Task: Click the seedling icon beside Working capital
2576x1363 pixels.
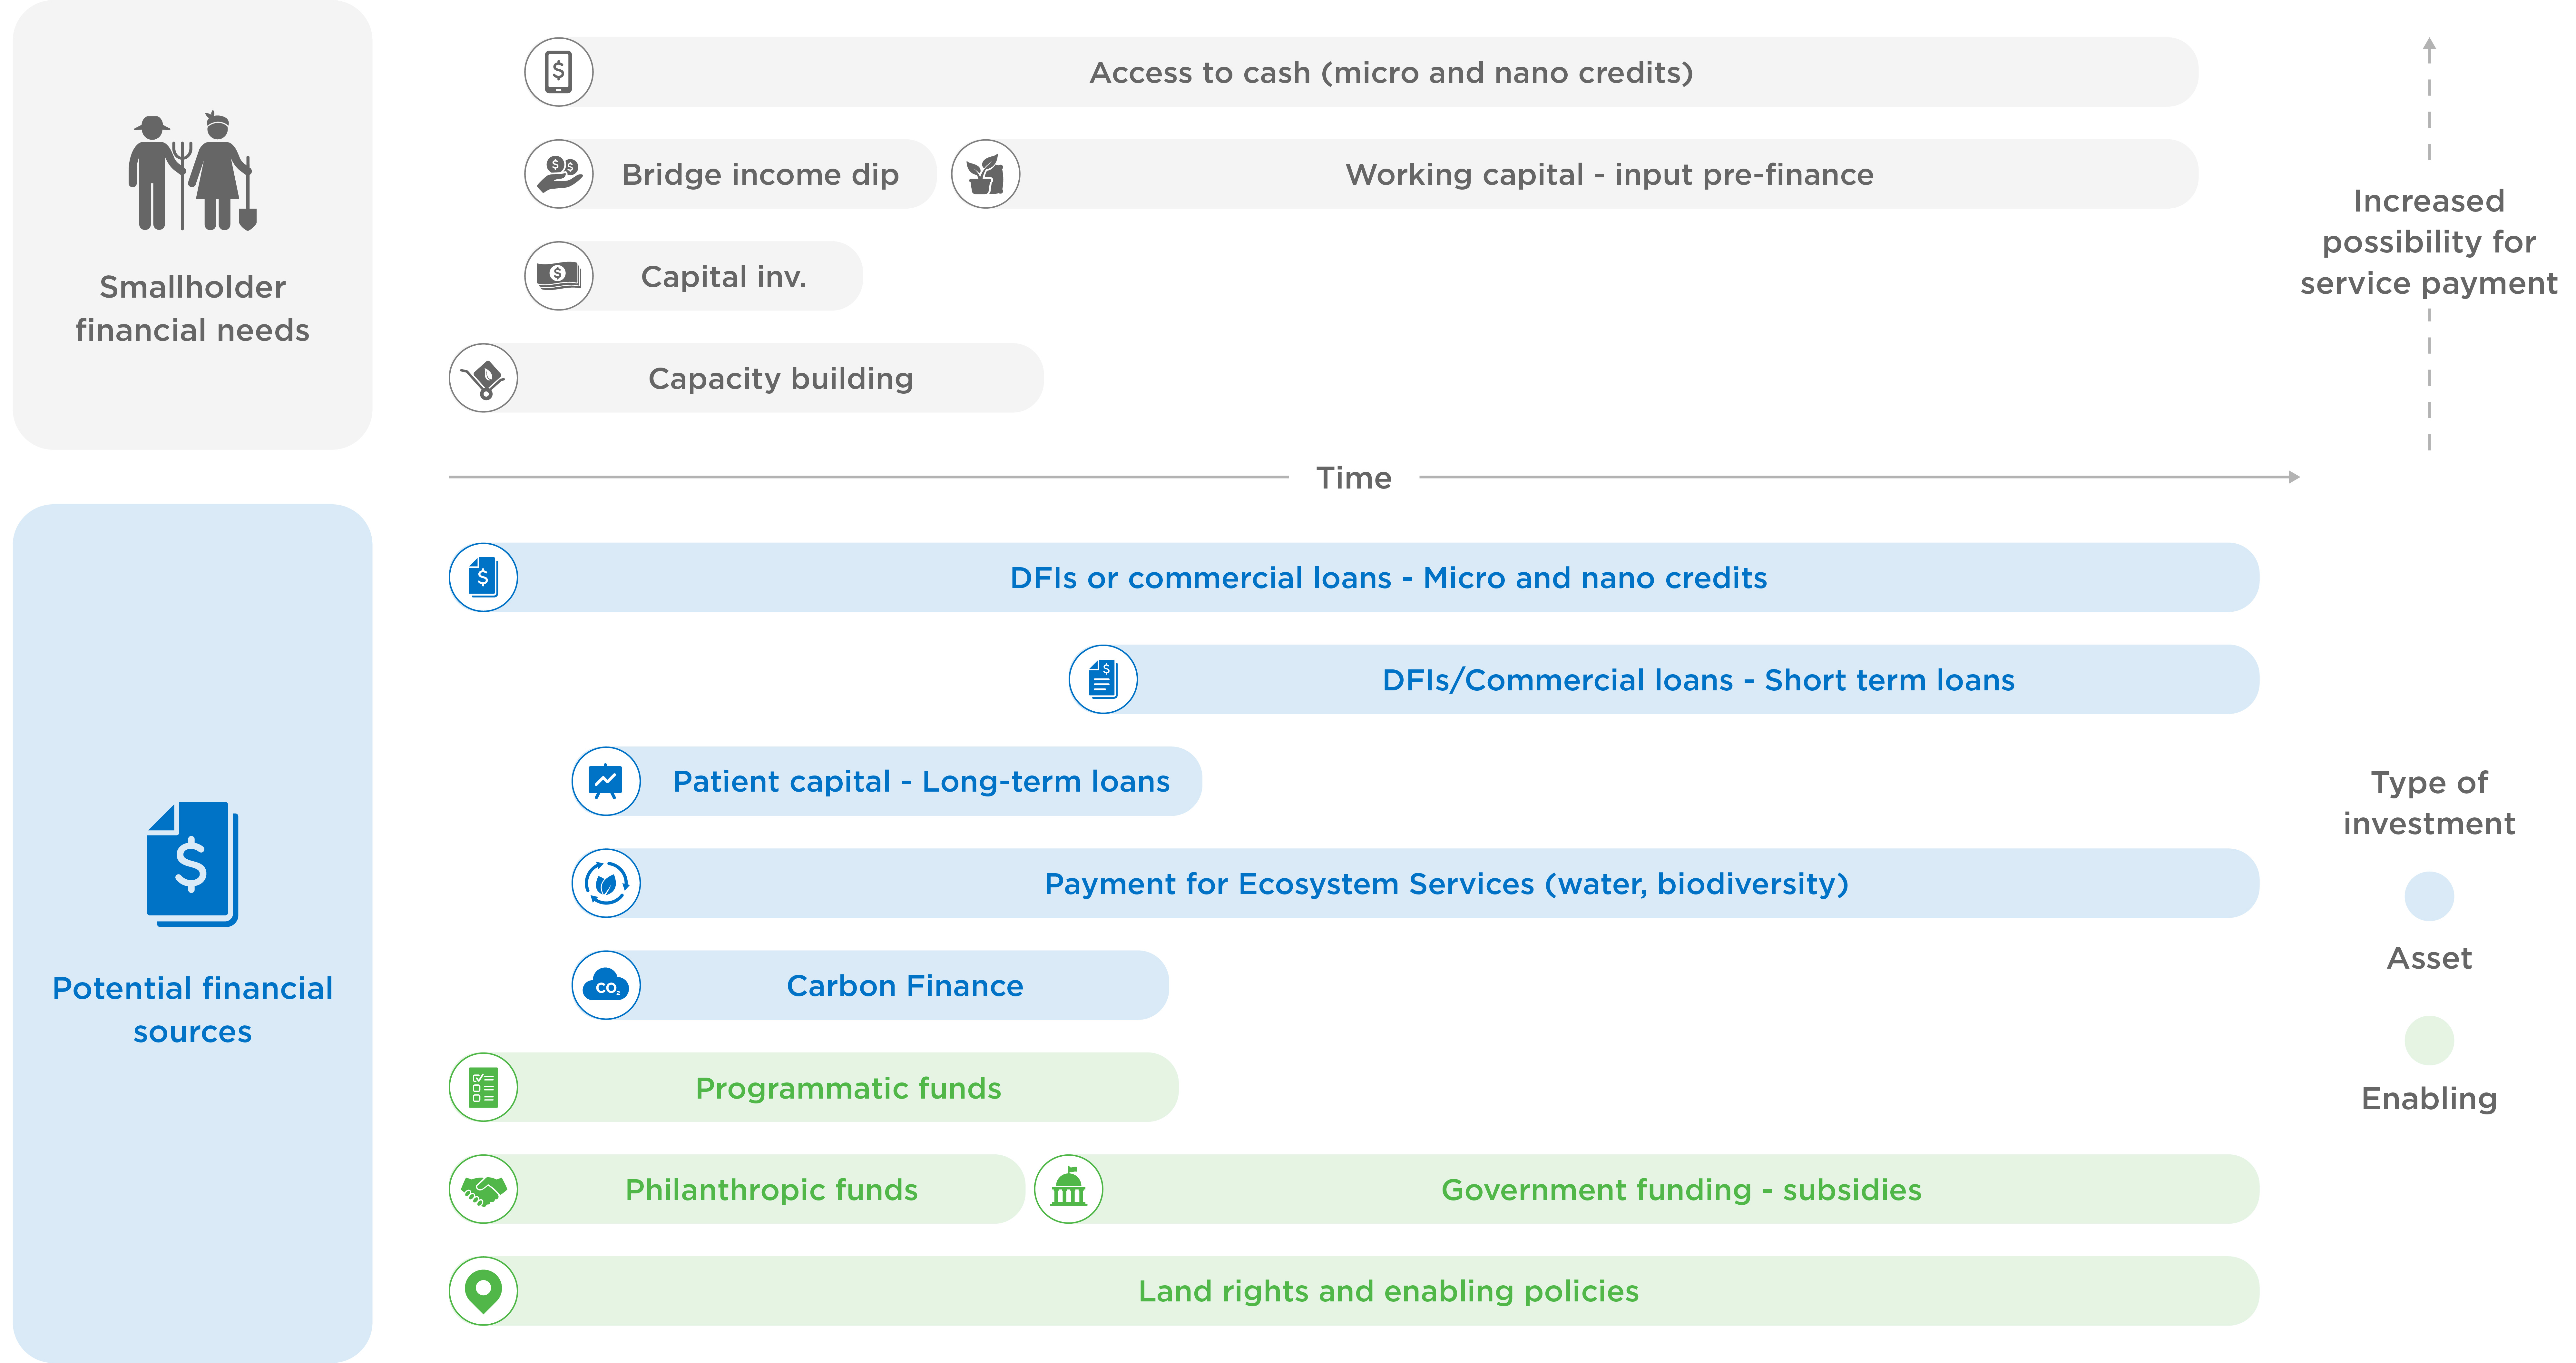Action: click(986, 174)
